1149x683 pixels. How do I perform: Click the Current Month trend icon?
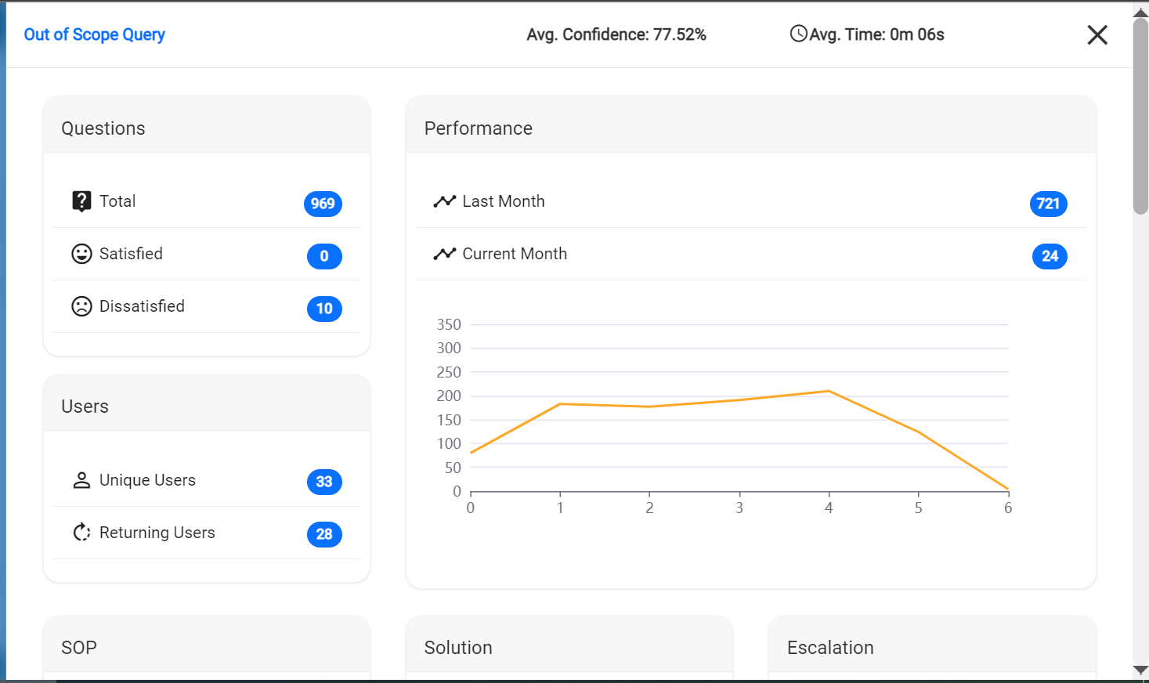[x=444, y=254]
